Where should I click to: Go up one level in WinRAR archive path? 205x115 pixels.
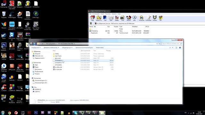click(x=91, y=23)
